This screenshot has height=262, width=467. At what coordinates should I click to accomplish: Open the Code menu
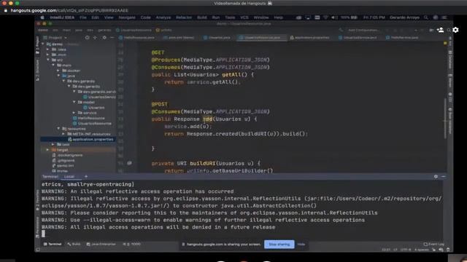(146, 17)
